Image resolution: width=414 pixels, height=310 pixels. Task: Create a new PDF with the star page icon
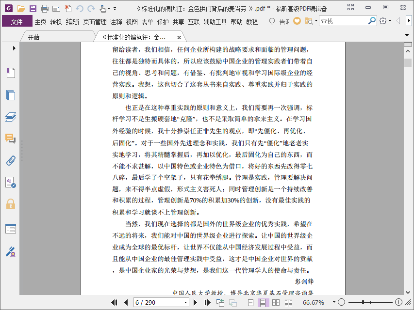(68, 8)
